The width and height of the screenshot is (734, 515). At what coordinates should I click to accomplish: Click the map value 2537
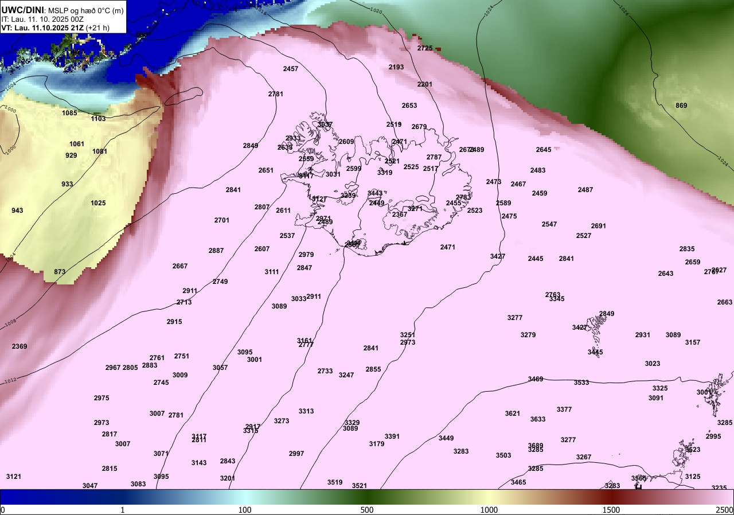point(287,236)
